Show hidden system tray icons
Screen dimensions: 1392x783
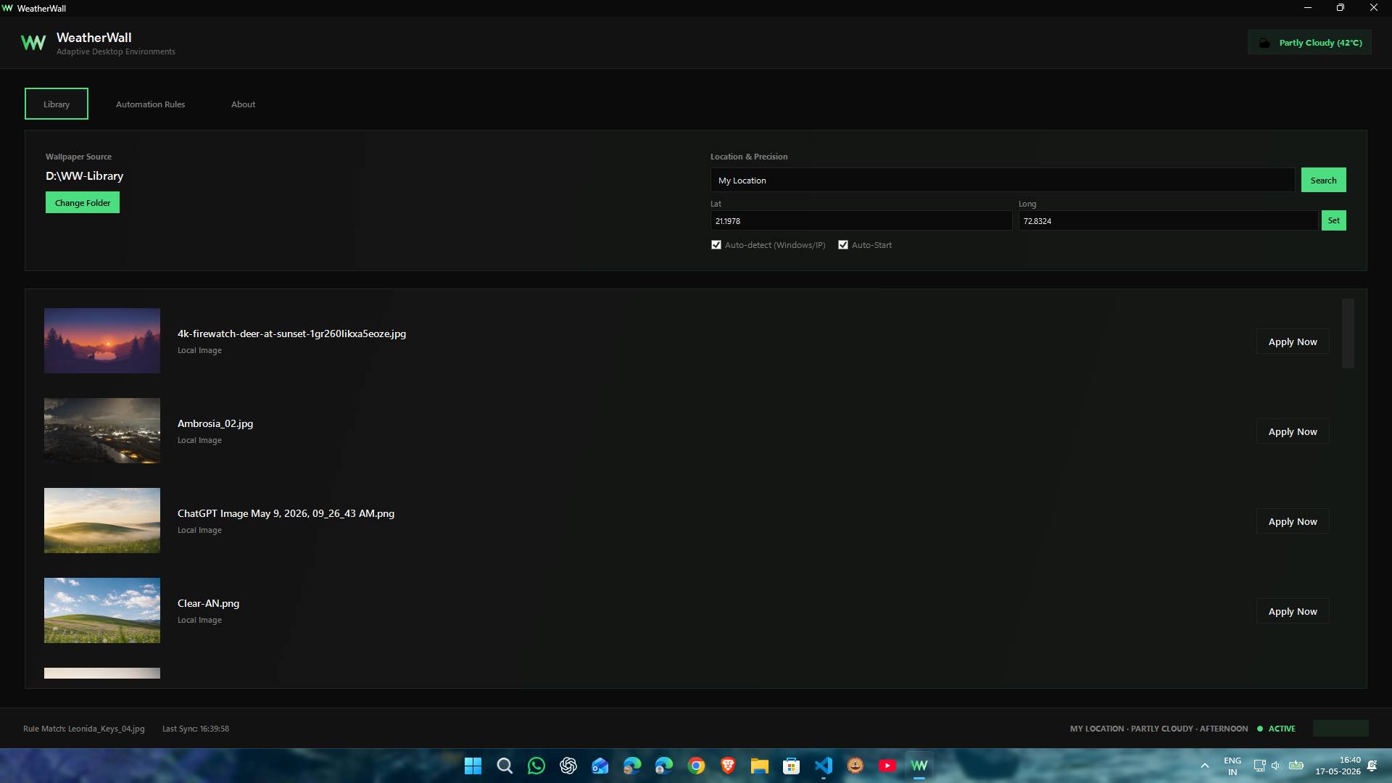tap(1205, 766)
